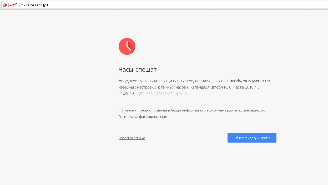Click the '6 марта 2018 г.' date text
Image resolution: width=328 pixels, height=185 pixels.
pyautogui.click(x=246, y=87)
